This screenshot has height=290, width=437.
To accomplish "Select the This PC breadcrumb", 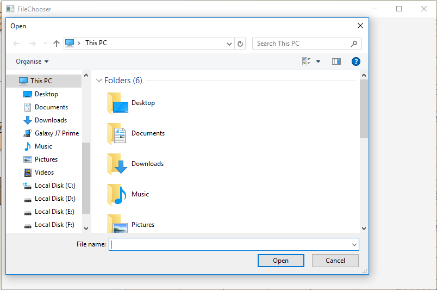I will coord(96,43).
